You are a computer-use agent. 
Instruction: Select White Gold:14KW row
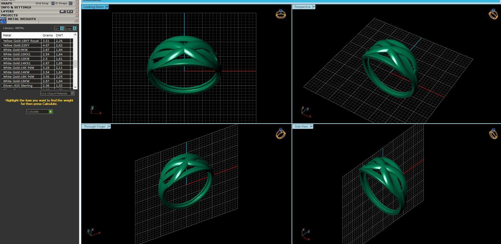[37, 72]
